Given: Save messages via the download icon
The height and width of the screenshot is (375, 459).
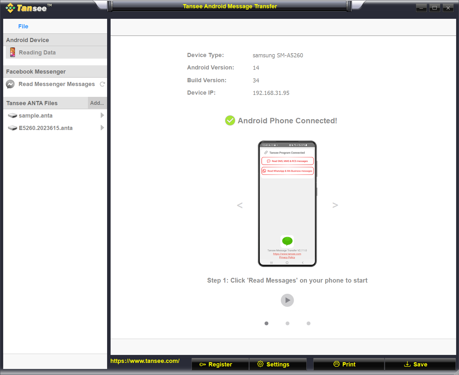Looking at the screenshot, I should click(407, 364).
